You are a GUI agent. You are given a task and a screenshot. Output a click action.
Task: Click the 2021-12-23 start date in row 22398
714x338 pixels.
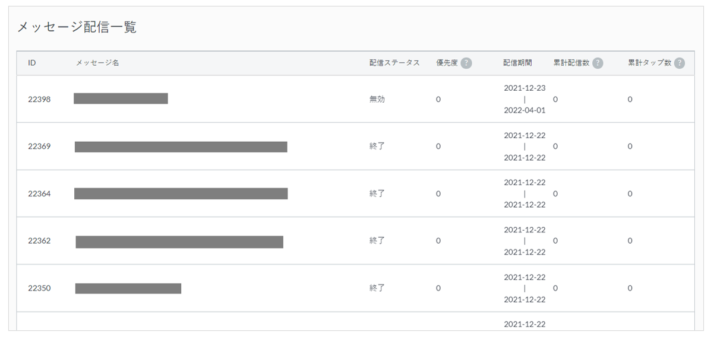[525, 88]
